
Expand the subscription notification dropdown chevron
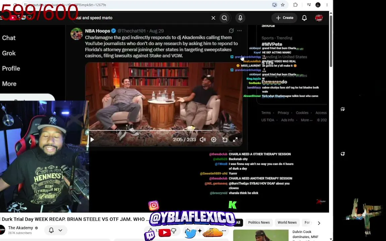coord(60,230)
